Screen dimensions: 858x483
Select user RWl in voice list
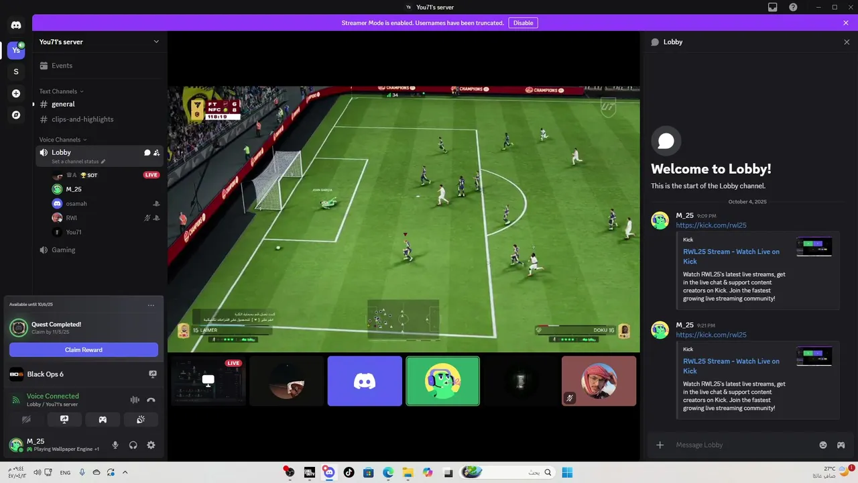[106, 218]
